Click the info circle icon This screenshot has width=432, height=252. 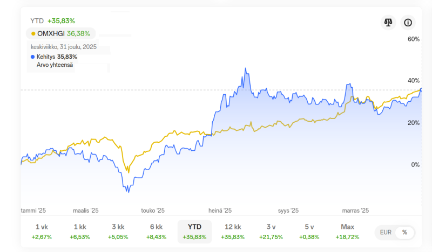pos(408,22)
